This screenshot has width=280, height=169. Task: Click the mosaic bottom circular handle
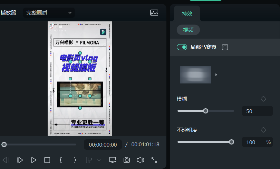pos(80,108)
